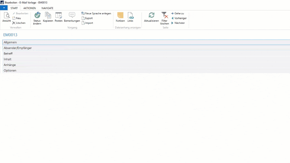Screen dimensions: 290x163
Task: Clear filters with Filter löschen
Action: click(x=164, y=18)
